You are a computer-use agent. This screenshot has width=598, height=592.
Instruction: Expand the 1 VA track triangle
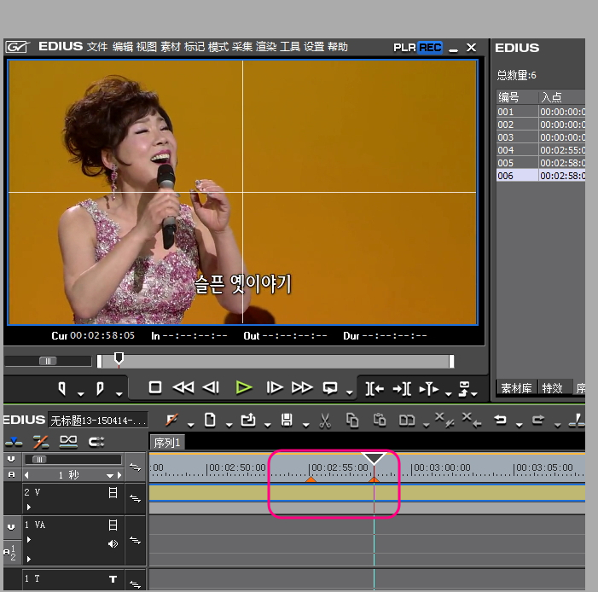28,540
